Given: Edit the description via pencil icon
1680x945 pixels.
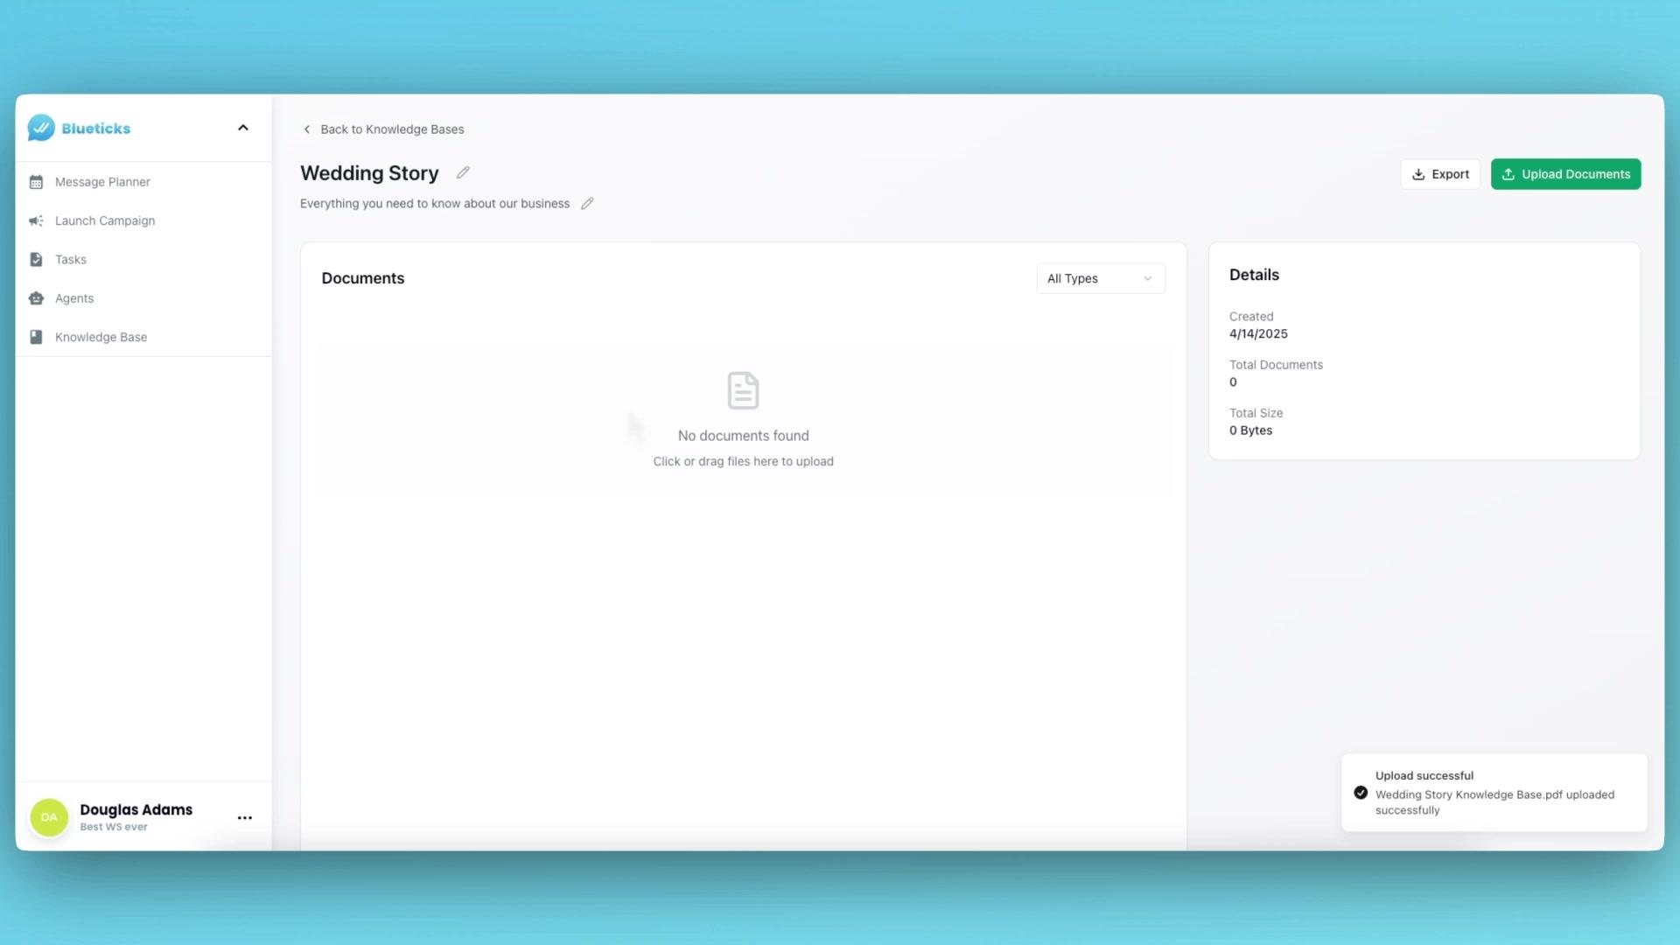Looking at the screenshot, I should (587, 203).
